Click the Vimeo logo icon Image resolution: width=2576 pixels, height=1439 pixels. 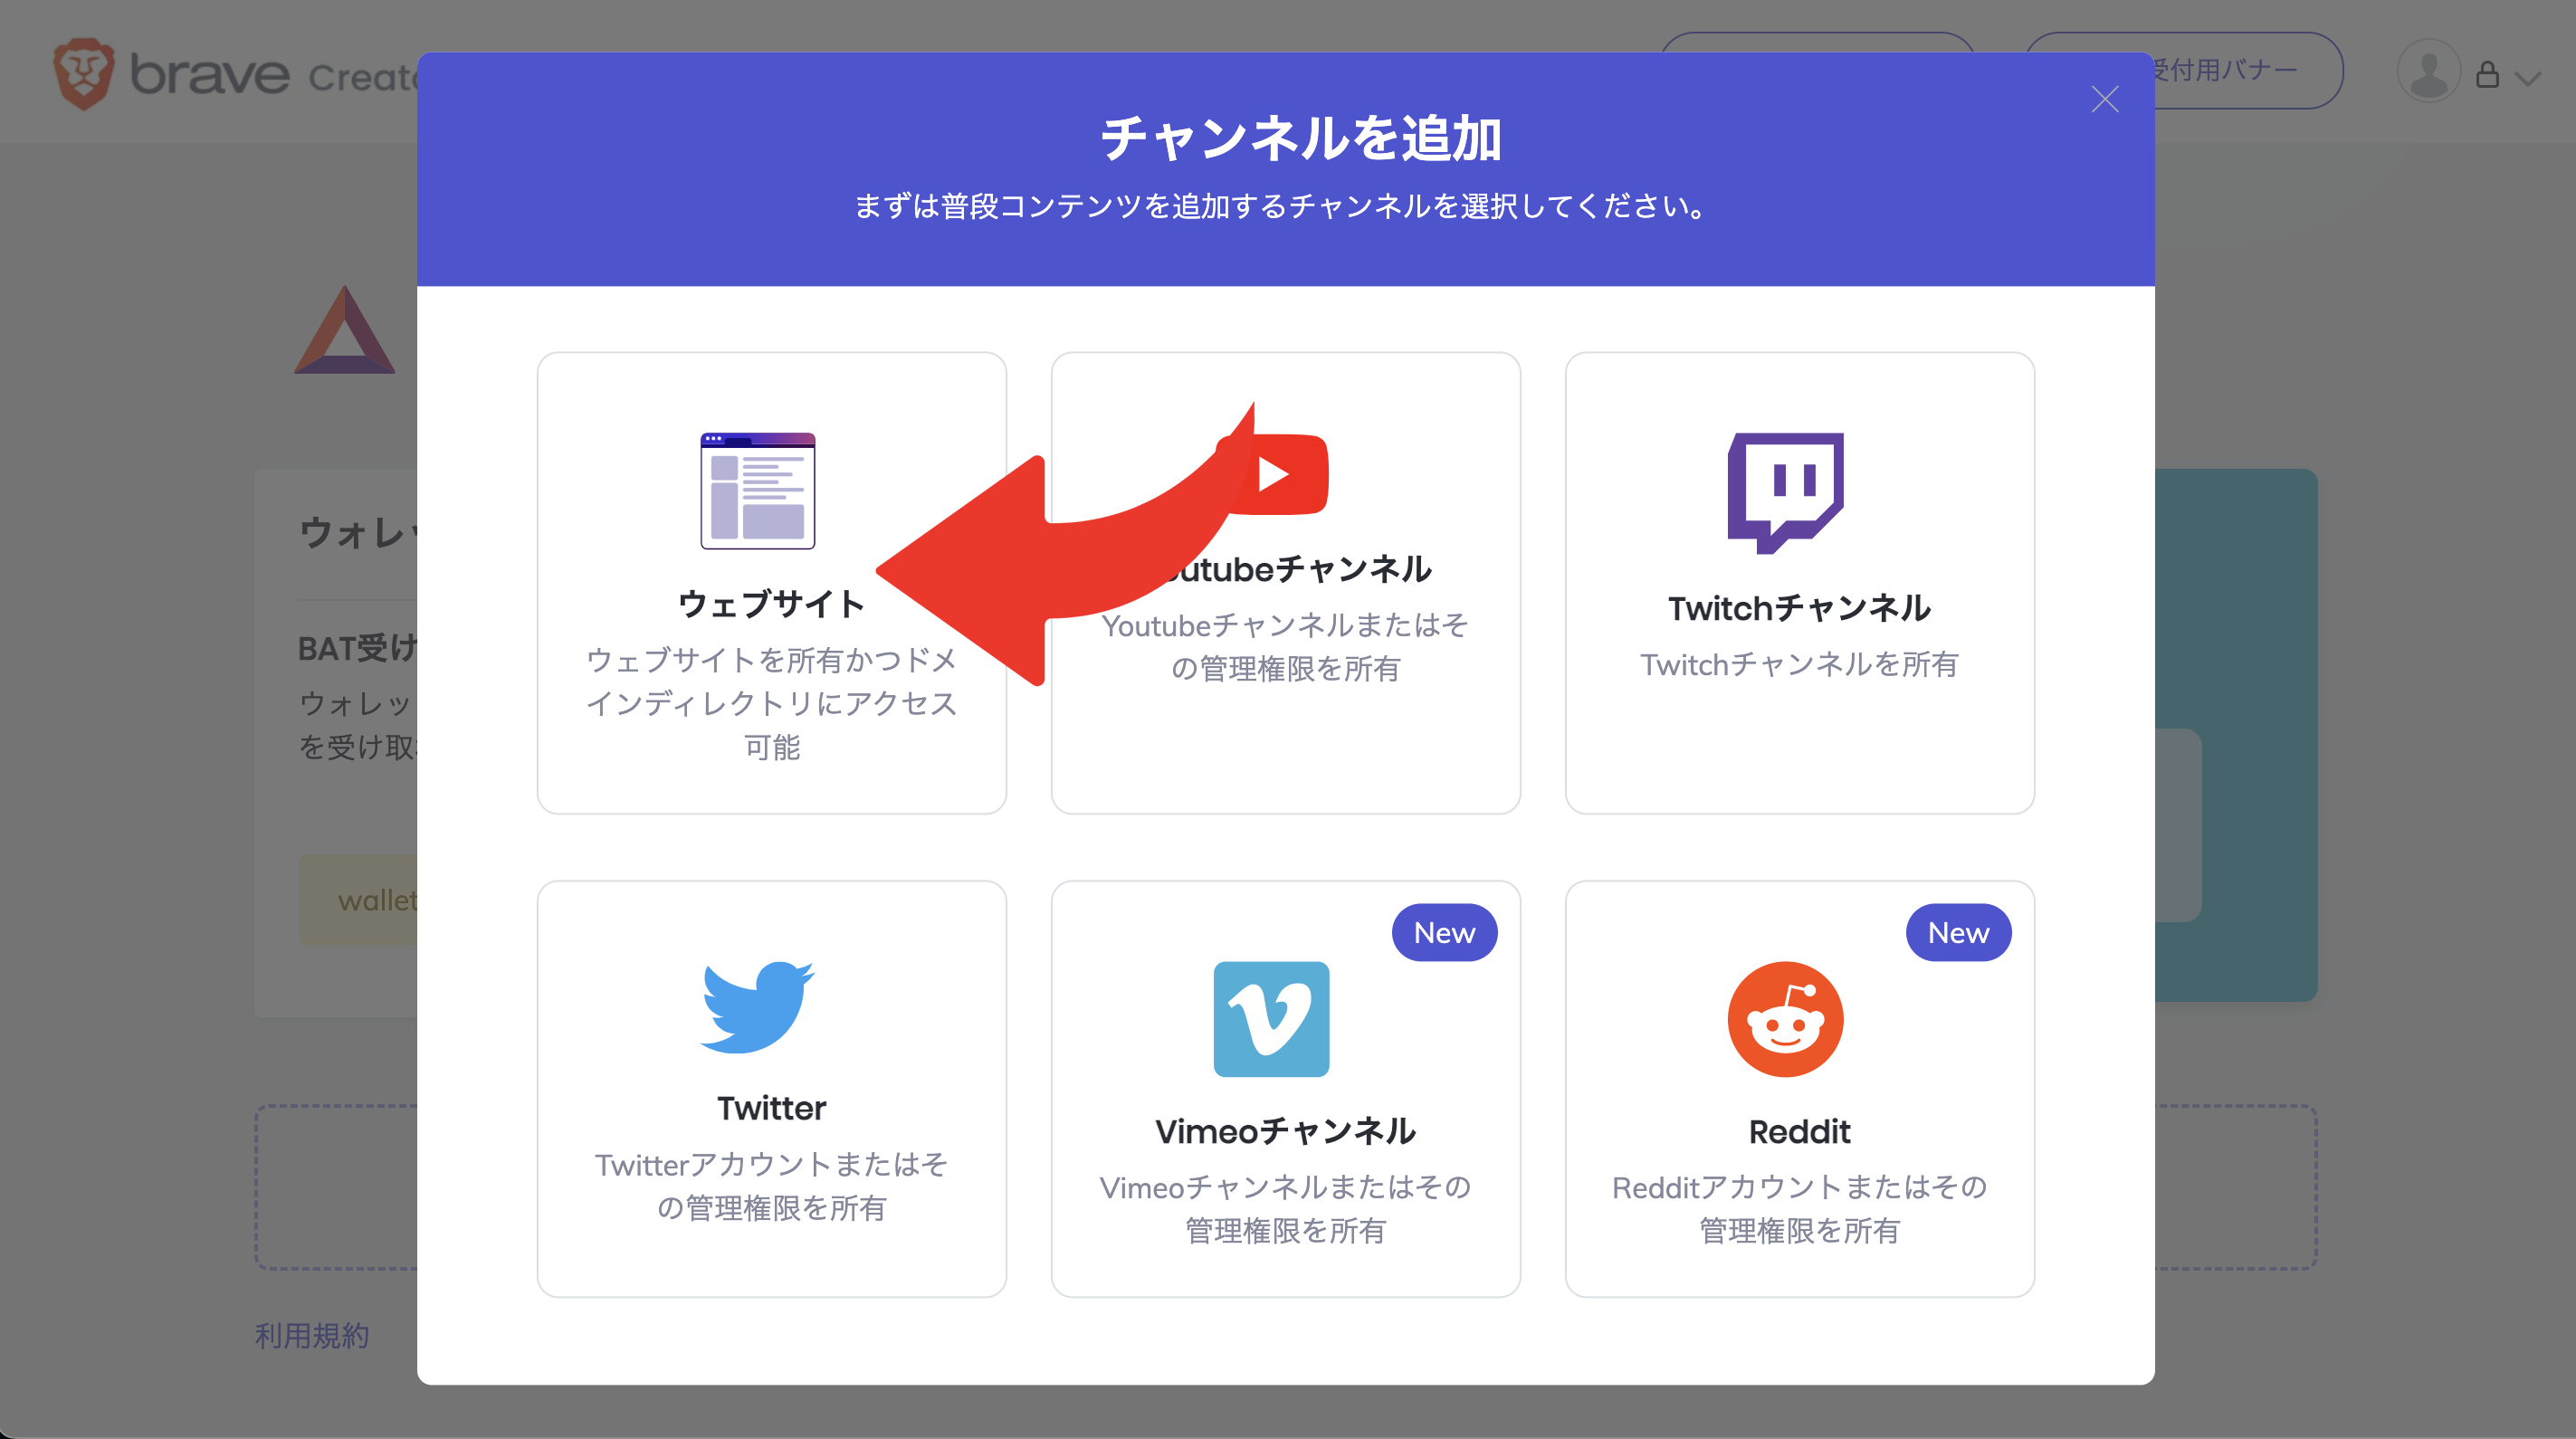[x=1271, y=1019]
